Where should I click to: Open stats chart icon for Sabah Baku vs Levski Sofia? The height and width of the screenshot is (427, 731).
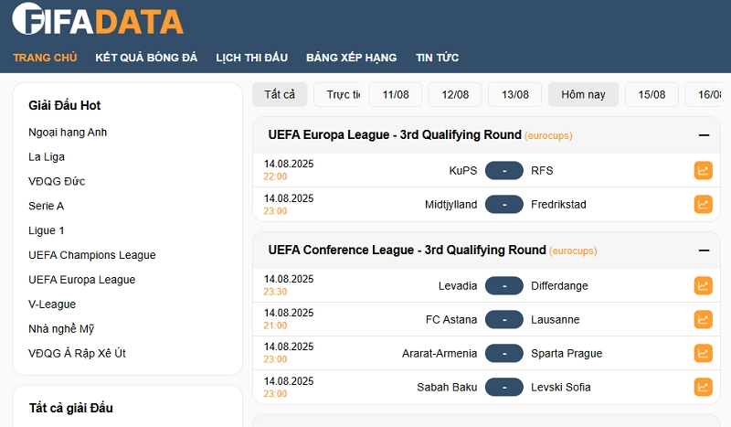(703, 387)
